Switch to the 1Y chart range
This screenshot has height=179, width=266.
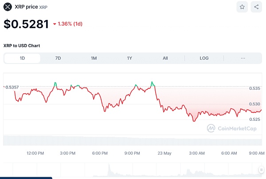click(129, 58)
